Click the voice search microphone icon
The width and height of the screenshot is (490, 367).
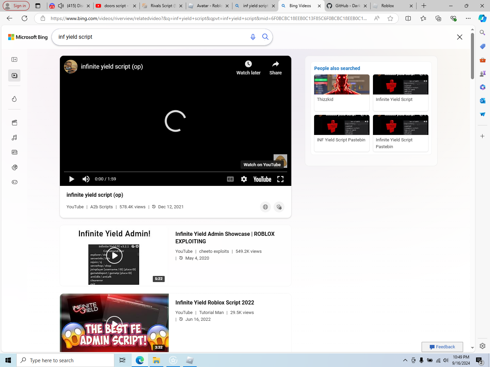pyautogui.click(x=253, y=37)
